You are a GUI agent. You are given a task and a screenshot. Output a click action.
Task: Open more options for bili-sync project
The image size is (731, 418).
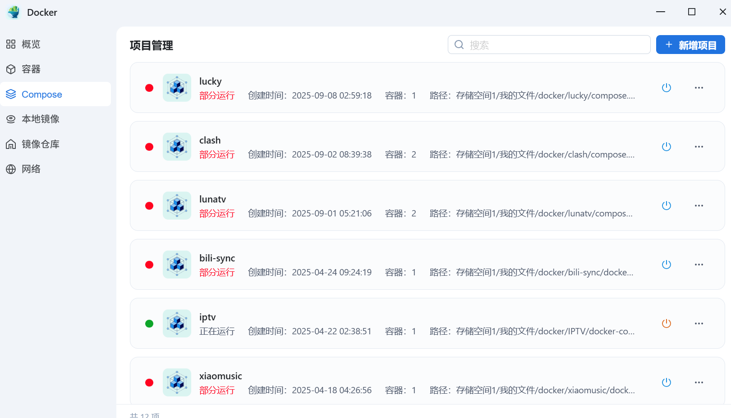[x=699, y=265]
